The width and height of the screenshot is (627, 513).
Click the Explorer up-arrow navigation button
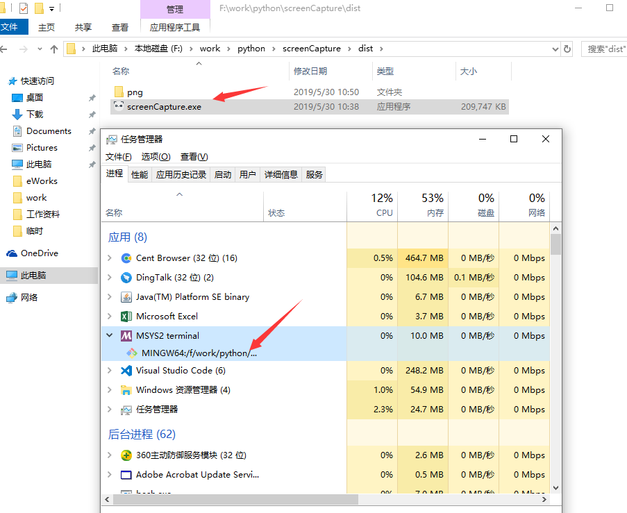click(54, 49)
